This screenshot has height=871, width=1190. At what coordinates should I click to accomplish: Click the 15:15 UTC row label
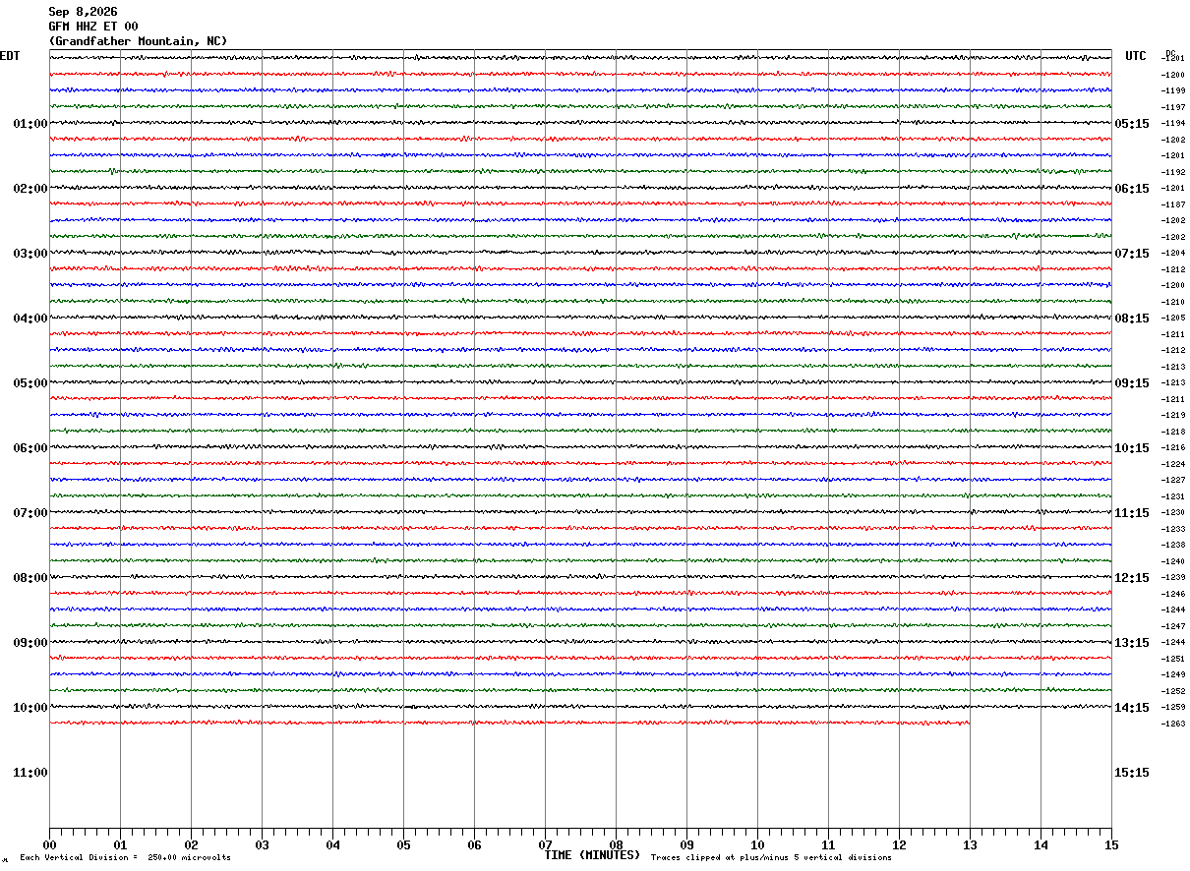click(1131, 773)
